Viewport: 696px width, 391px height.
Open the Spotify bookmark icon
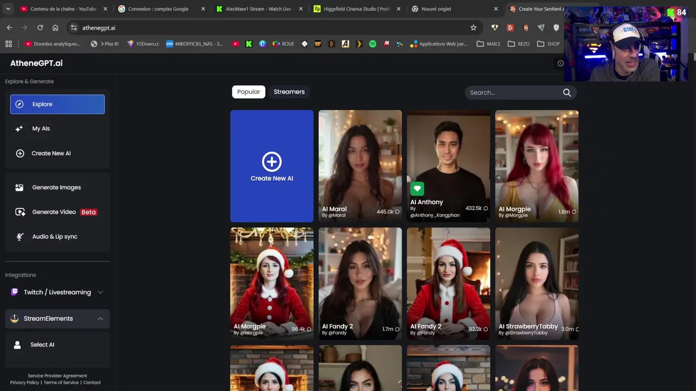click(x=372, y=44)
